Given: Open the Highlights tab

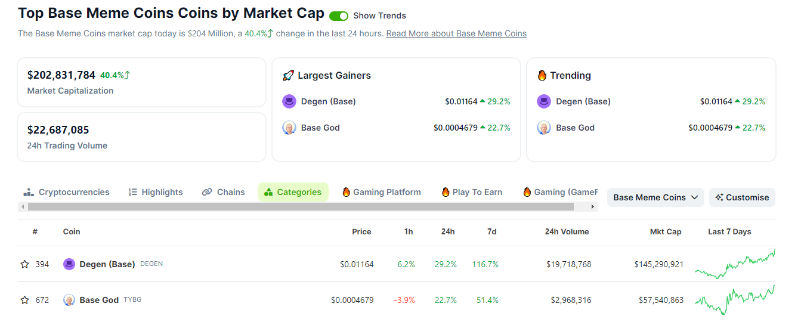Looking at the screenshot, I should 156,192.
